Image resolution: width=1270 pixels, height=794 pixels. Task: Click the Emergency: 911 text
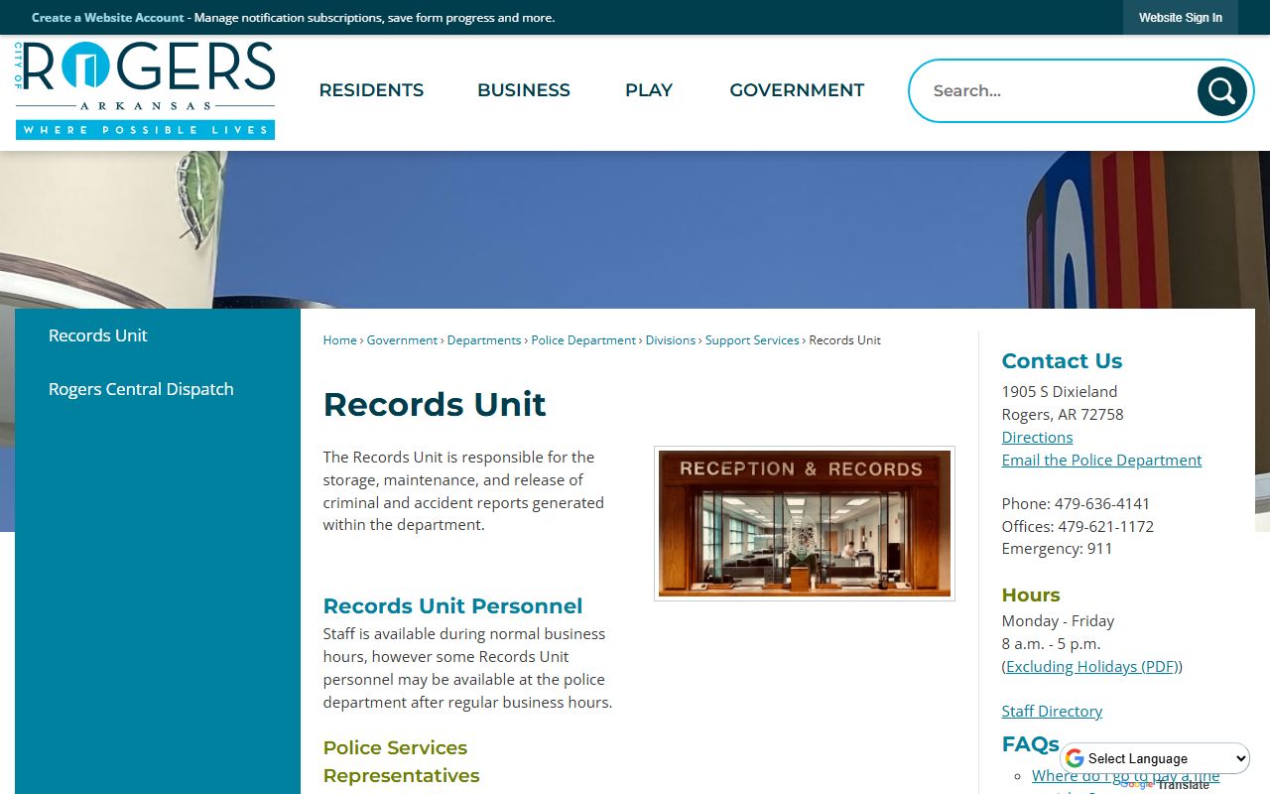tap(1057, 549)
